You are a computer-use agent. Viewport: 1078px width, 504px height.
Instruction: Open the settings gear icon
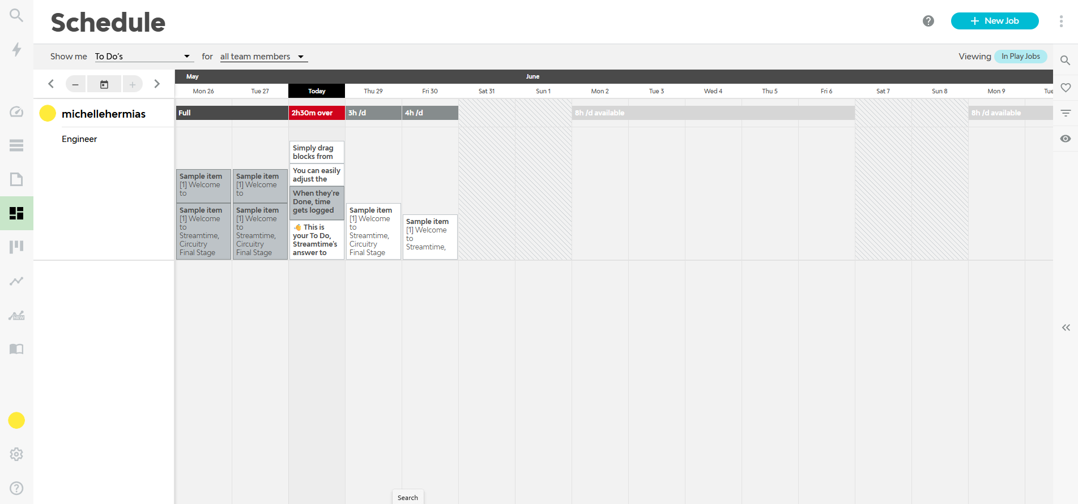point(16,454)
